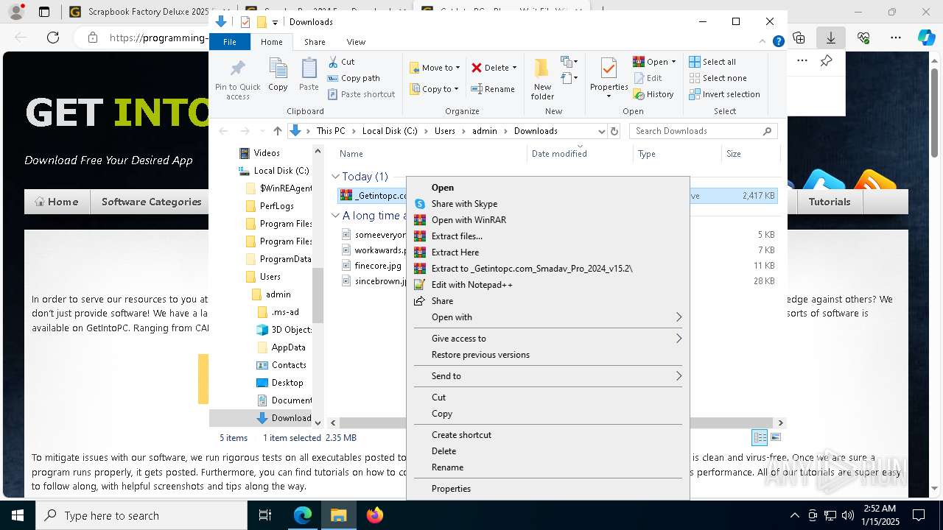Screen dimensions: 943x530
Task: Collapse the Today (1) group
Action: pos(335,177)
